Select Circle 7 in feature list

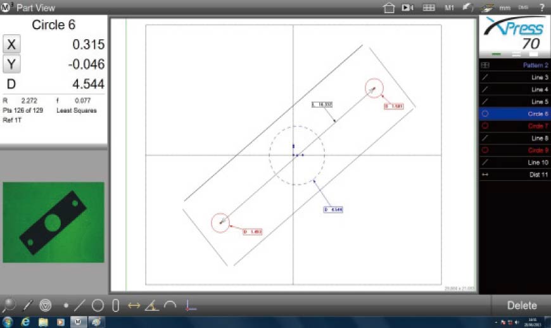[x=515, y=126]
